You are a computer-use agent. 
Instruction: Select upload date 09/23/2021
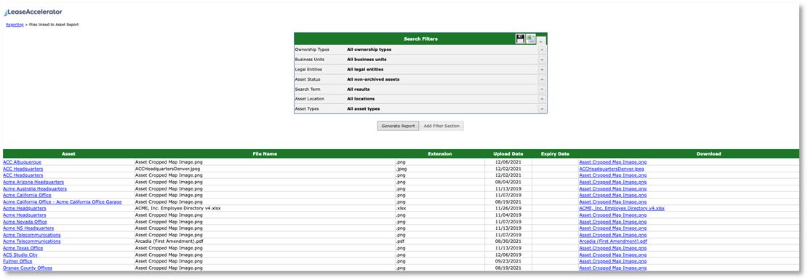click(508, 261)
